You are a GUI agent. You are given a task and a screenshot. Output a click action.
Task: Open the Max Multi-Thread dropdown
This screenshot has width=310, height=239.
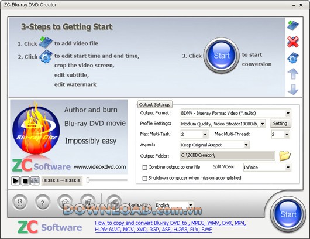pos(281,134)
